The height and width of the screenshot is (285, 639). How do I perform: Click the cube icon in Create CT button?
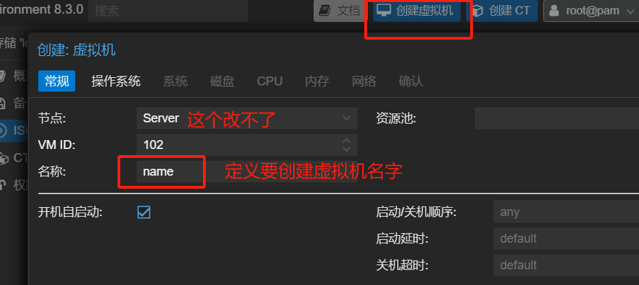478,11
